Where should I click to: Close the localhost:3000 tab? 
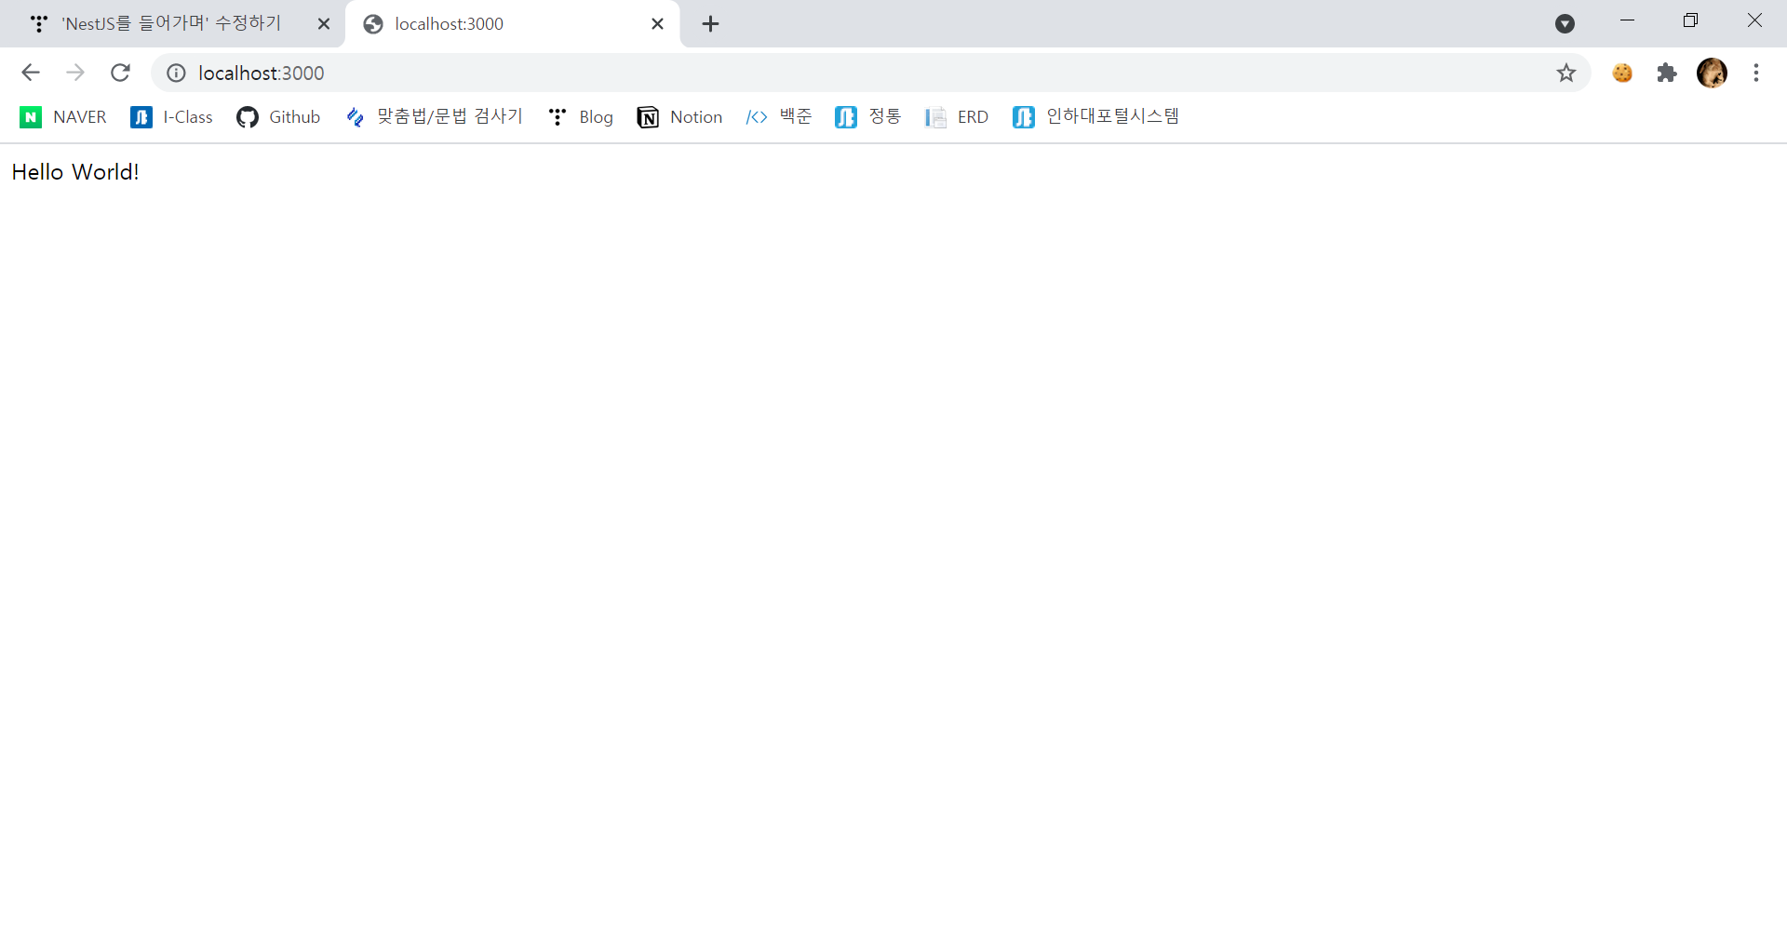click(x=657, y=24)
